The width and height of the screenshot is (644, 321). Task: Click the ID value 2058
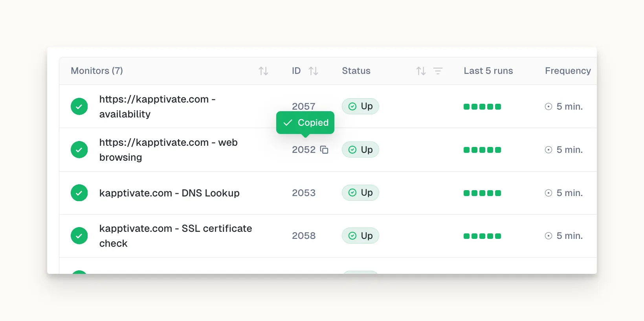click(304, 236)
